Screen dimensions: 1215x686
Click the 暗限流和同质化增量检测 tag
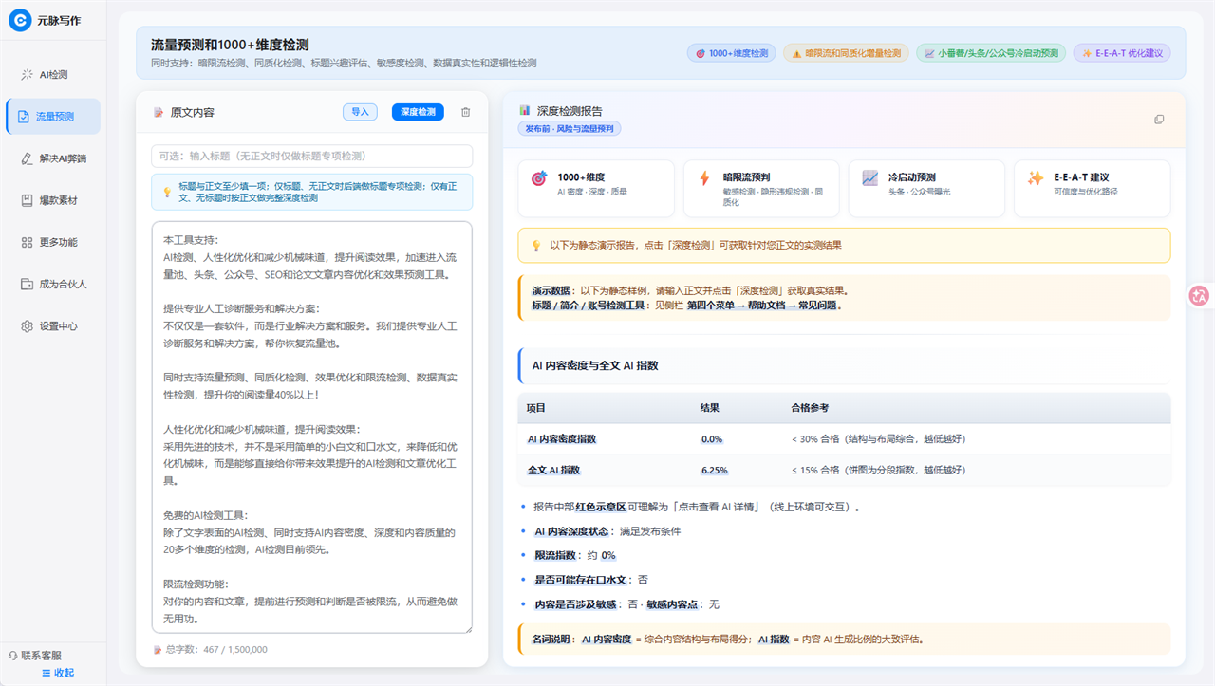point(846,53)
